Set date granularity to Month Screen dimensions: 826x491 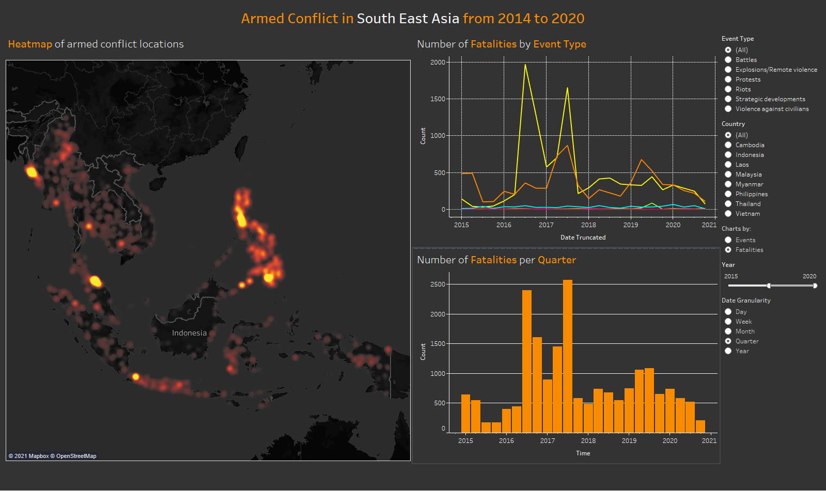pyautogui.click(x=728, y=331)
